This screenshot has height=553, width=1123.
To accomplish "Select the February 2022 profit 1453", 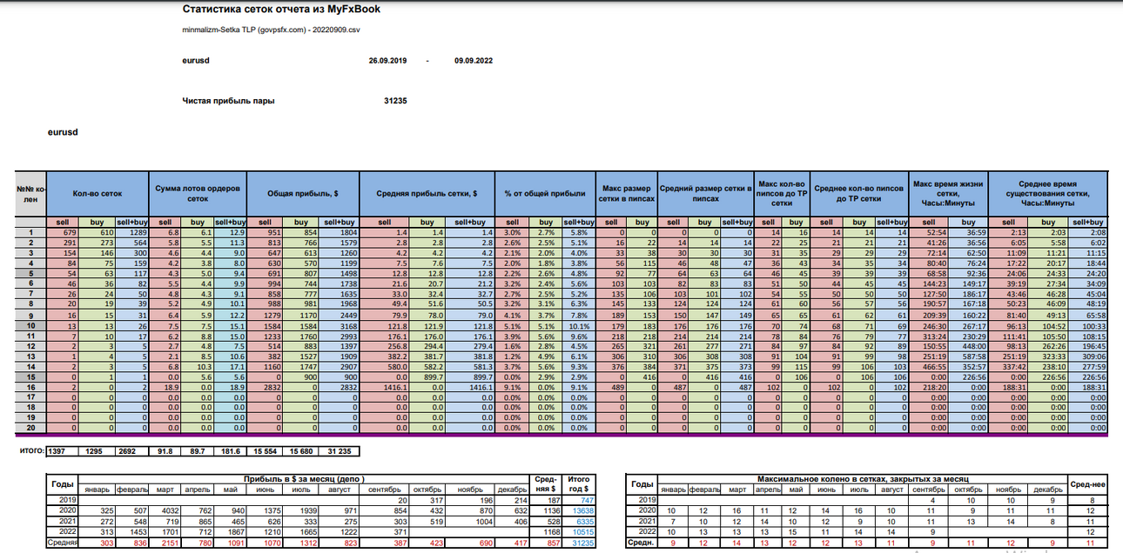I will click(x=134, y=531).
